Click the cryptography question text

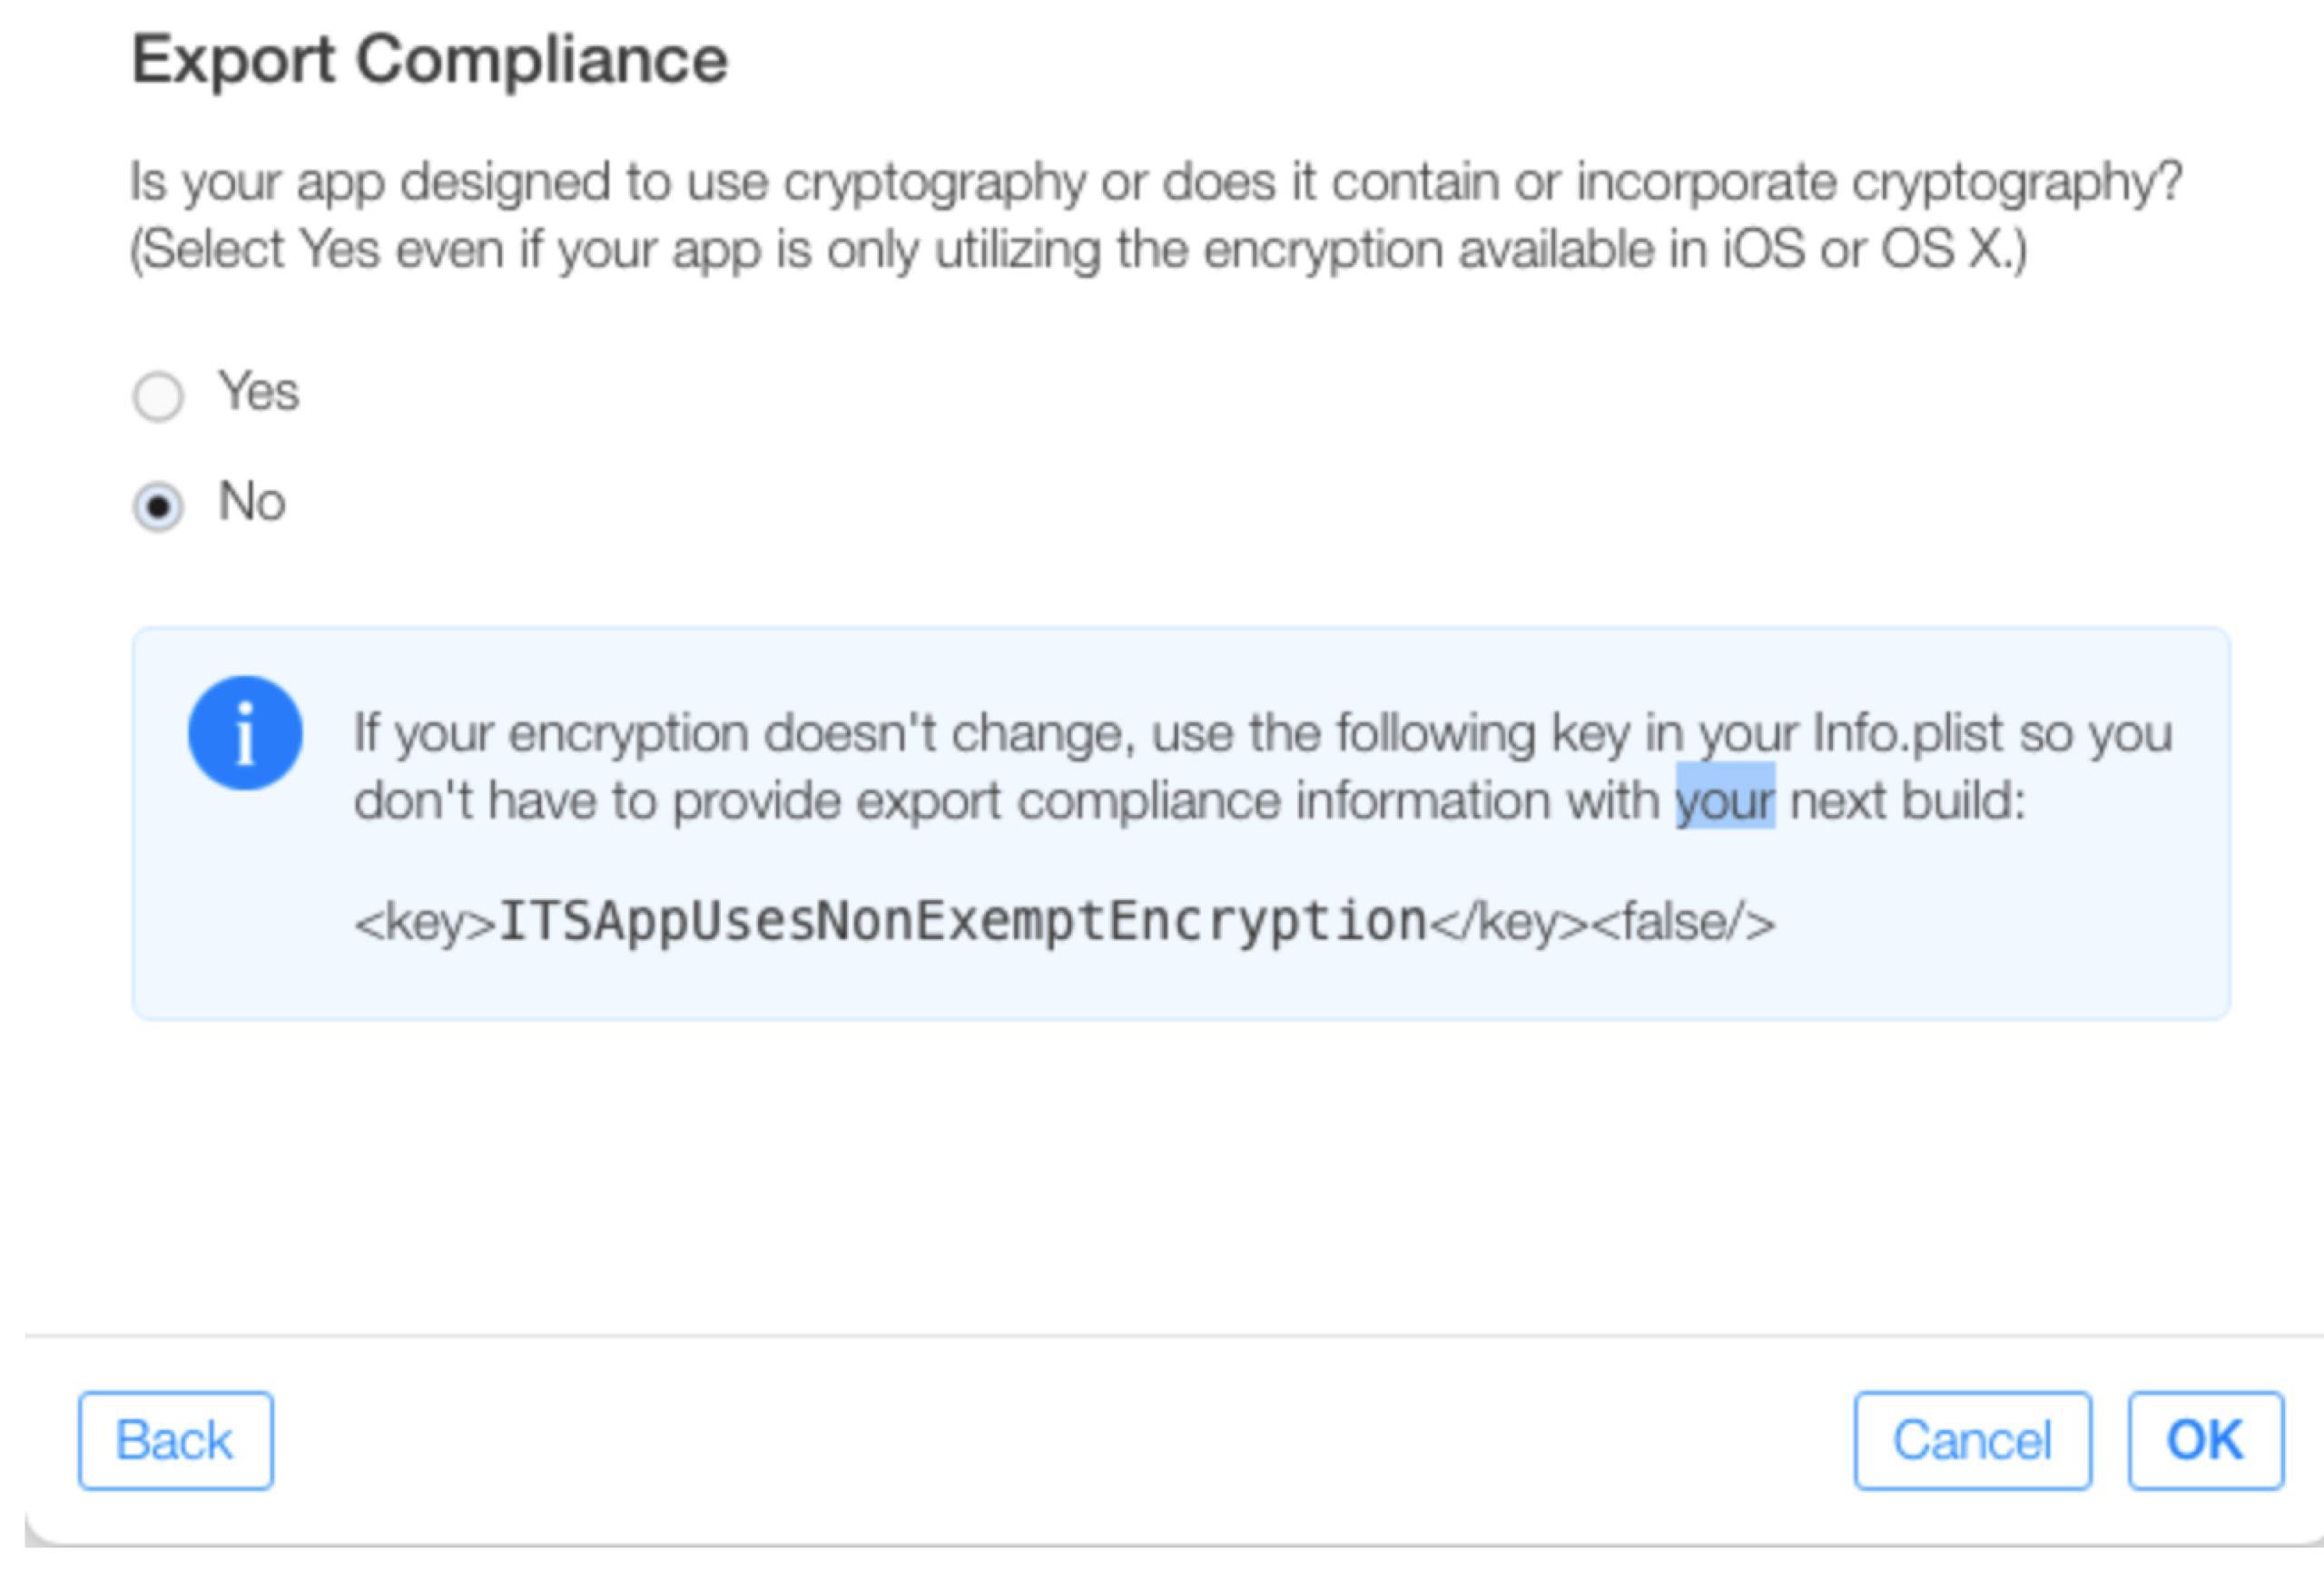click(x=1155, y=181)
